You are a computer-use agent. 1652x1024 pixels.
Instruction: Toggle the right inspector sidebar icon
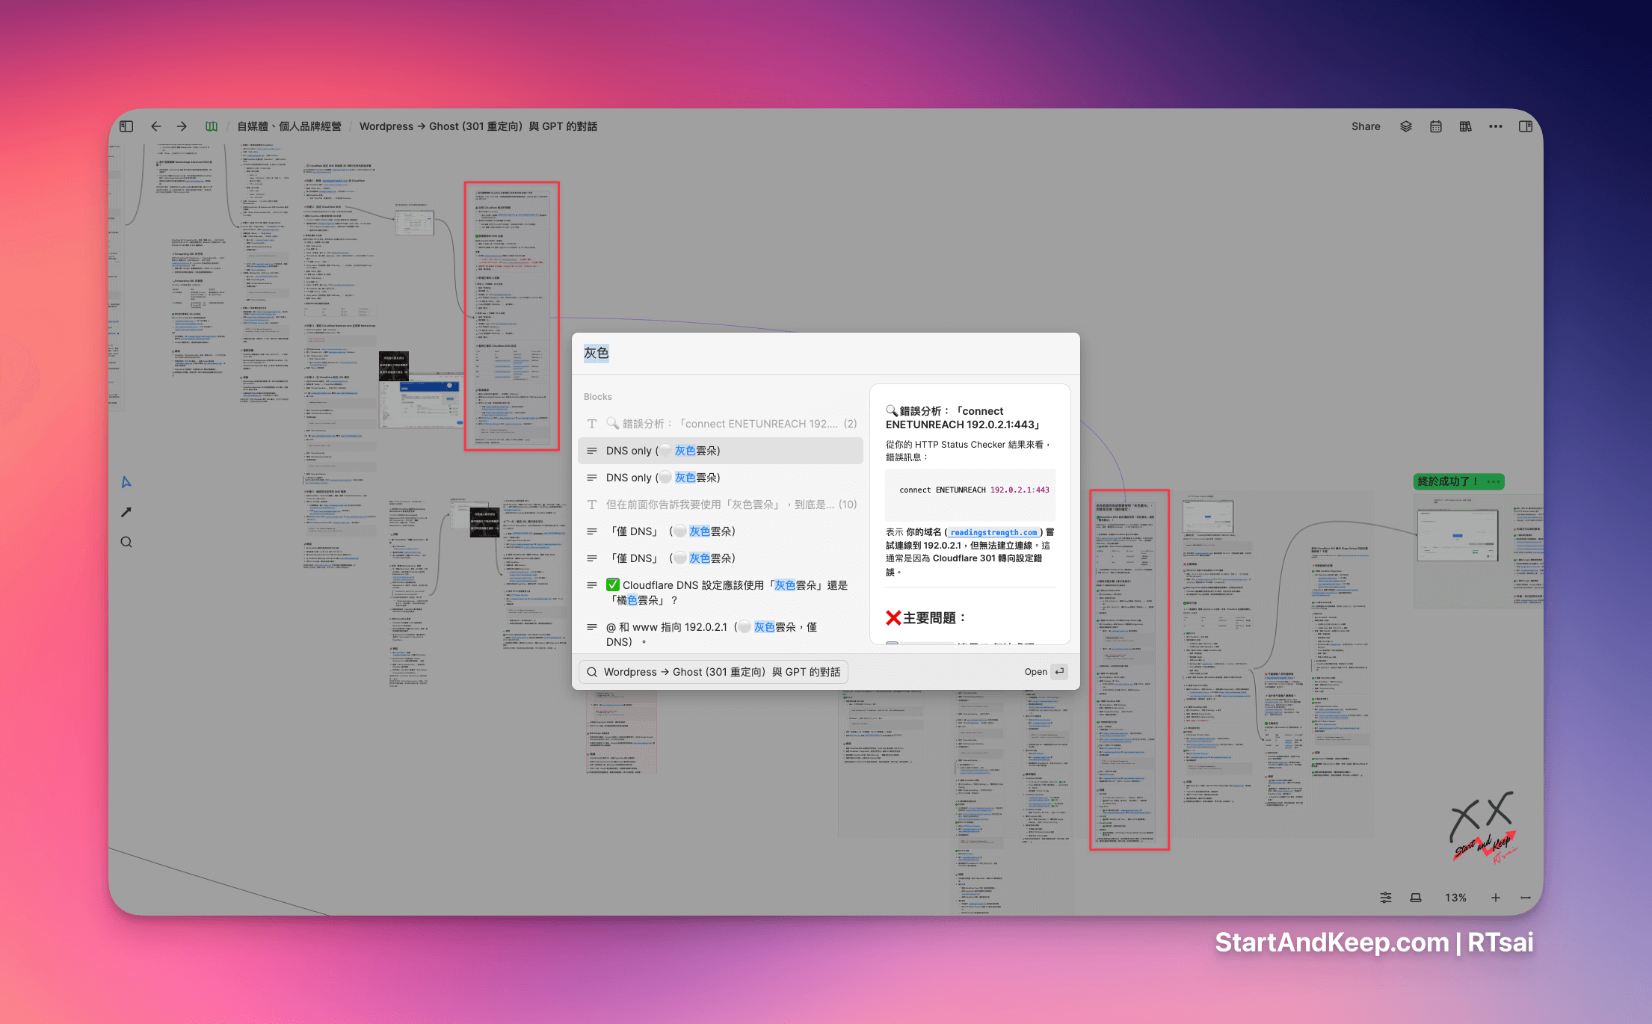1525,126
